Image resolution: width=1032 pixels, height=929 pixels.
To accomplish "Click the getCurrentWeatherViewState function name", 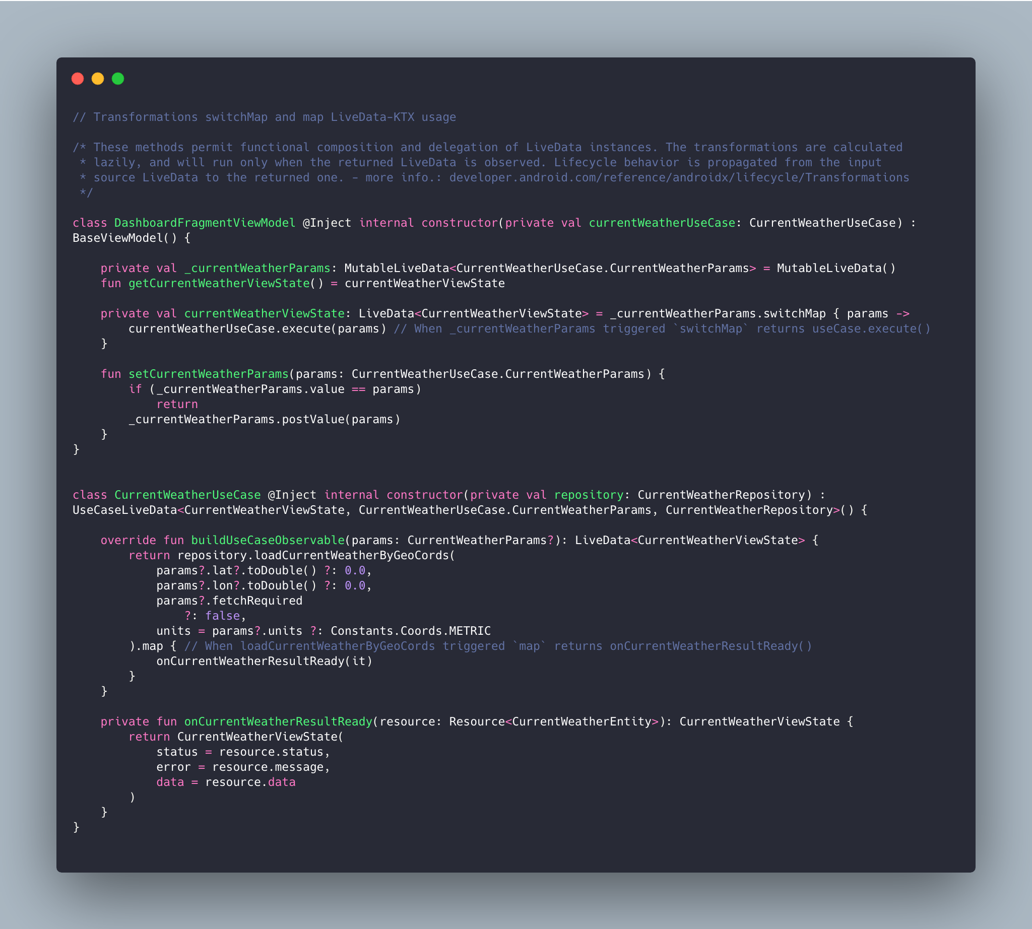I will tap(219, 283).
